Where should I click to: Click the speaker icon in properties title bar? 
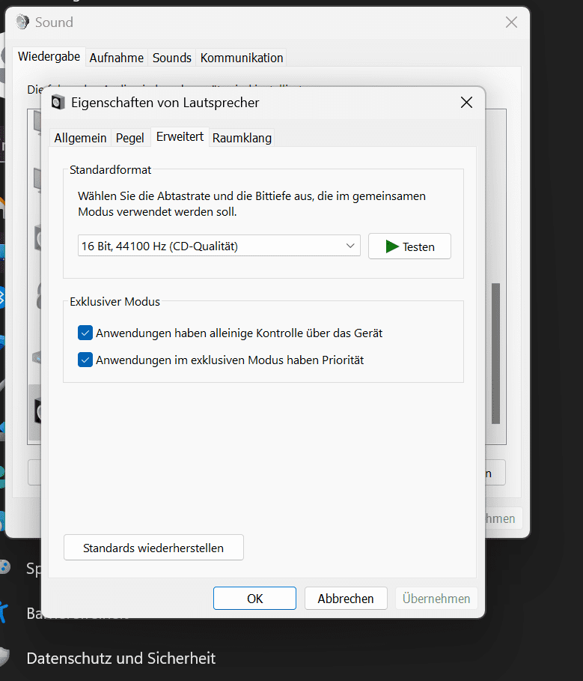[58, 103]
